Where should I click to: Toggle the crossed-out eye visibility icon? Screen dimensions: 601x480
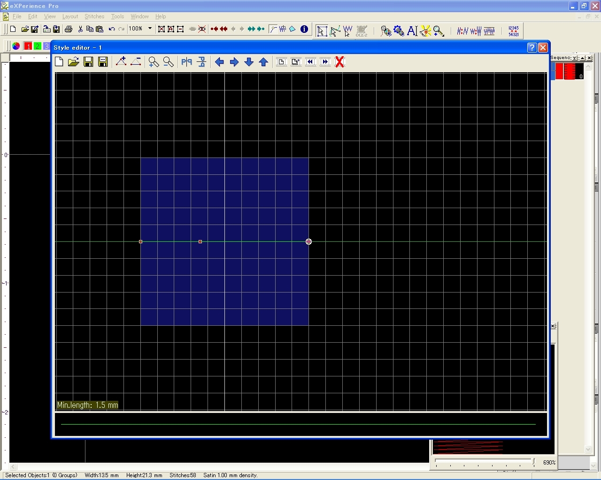pyautogui.click(x=202, y=29)
